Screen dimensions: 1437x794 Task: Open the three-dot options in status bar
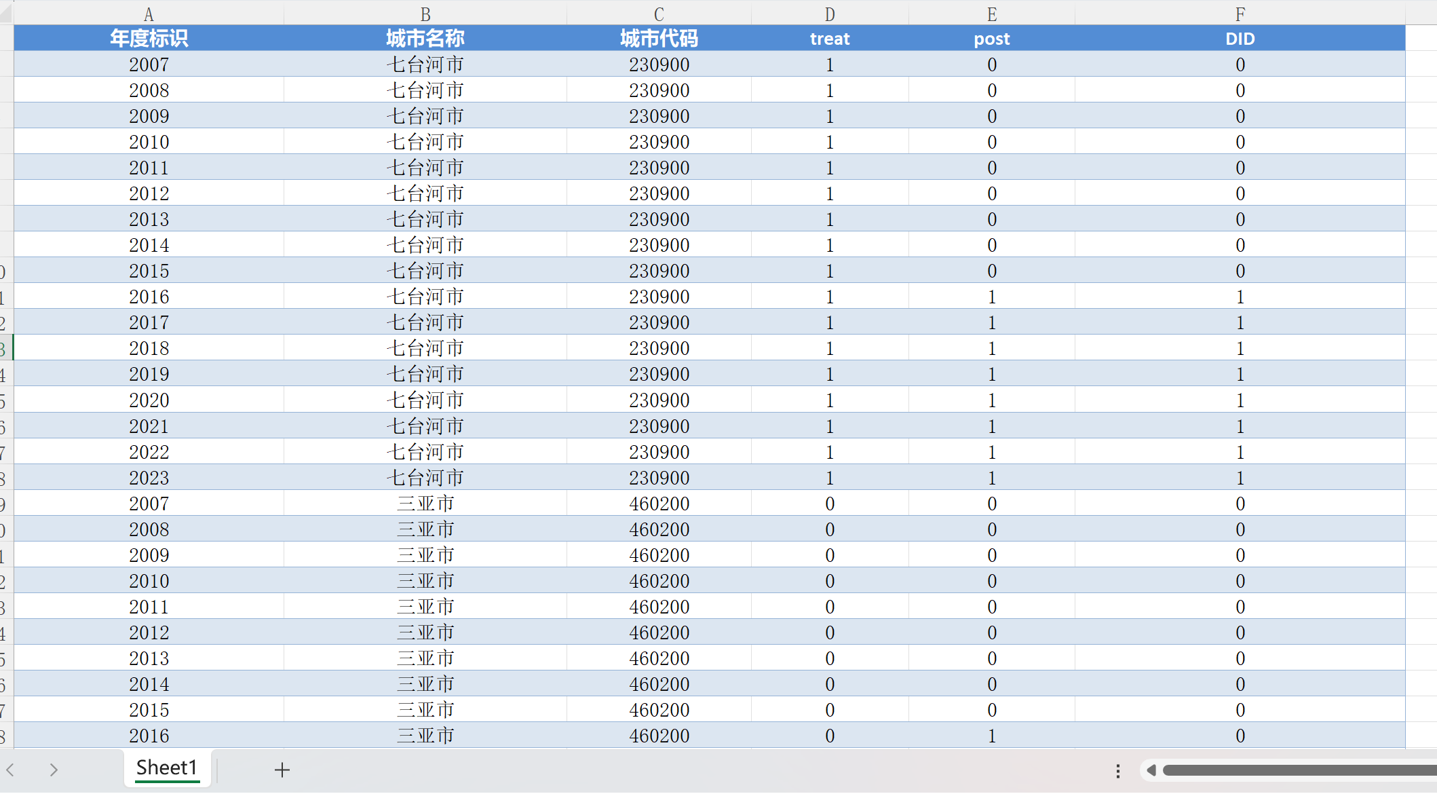coord(1117,770)
